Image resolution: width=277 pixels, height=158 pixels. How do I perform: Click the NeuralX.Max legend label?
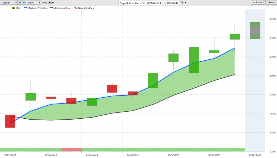point(85,8)
